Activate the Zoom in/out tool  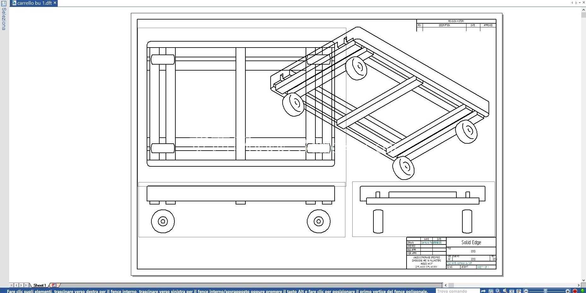tap(498, 291)
